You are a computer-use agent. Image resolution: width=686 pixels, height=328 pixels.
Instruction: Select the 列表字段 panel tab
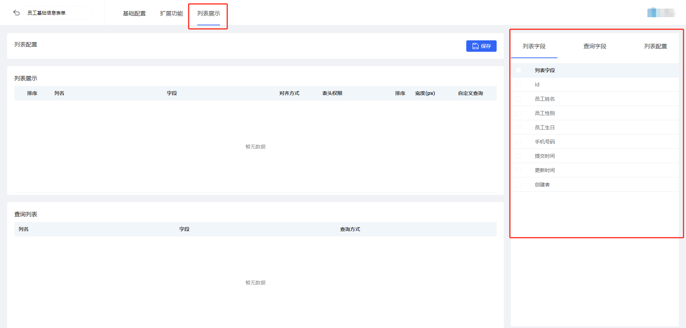pyautogui.click(x=534, y=46)
